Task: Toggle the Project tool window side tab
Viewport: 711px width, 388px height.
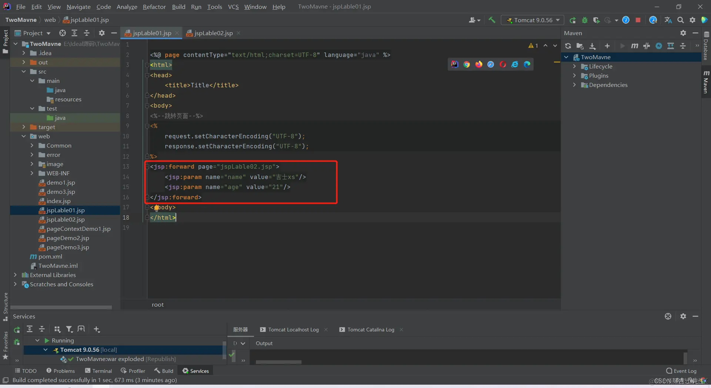Action: (5, 41)
